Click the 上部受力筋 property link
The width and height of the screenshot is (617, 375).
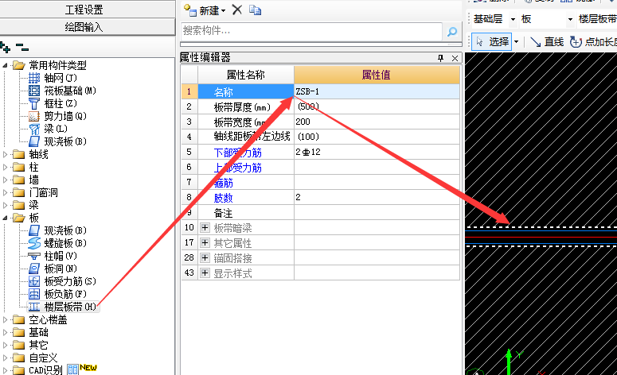[x=238, y=168]
